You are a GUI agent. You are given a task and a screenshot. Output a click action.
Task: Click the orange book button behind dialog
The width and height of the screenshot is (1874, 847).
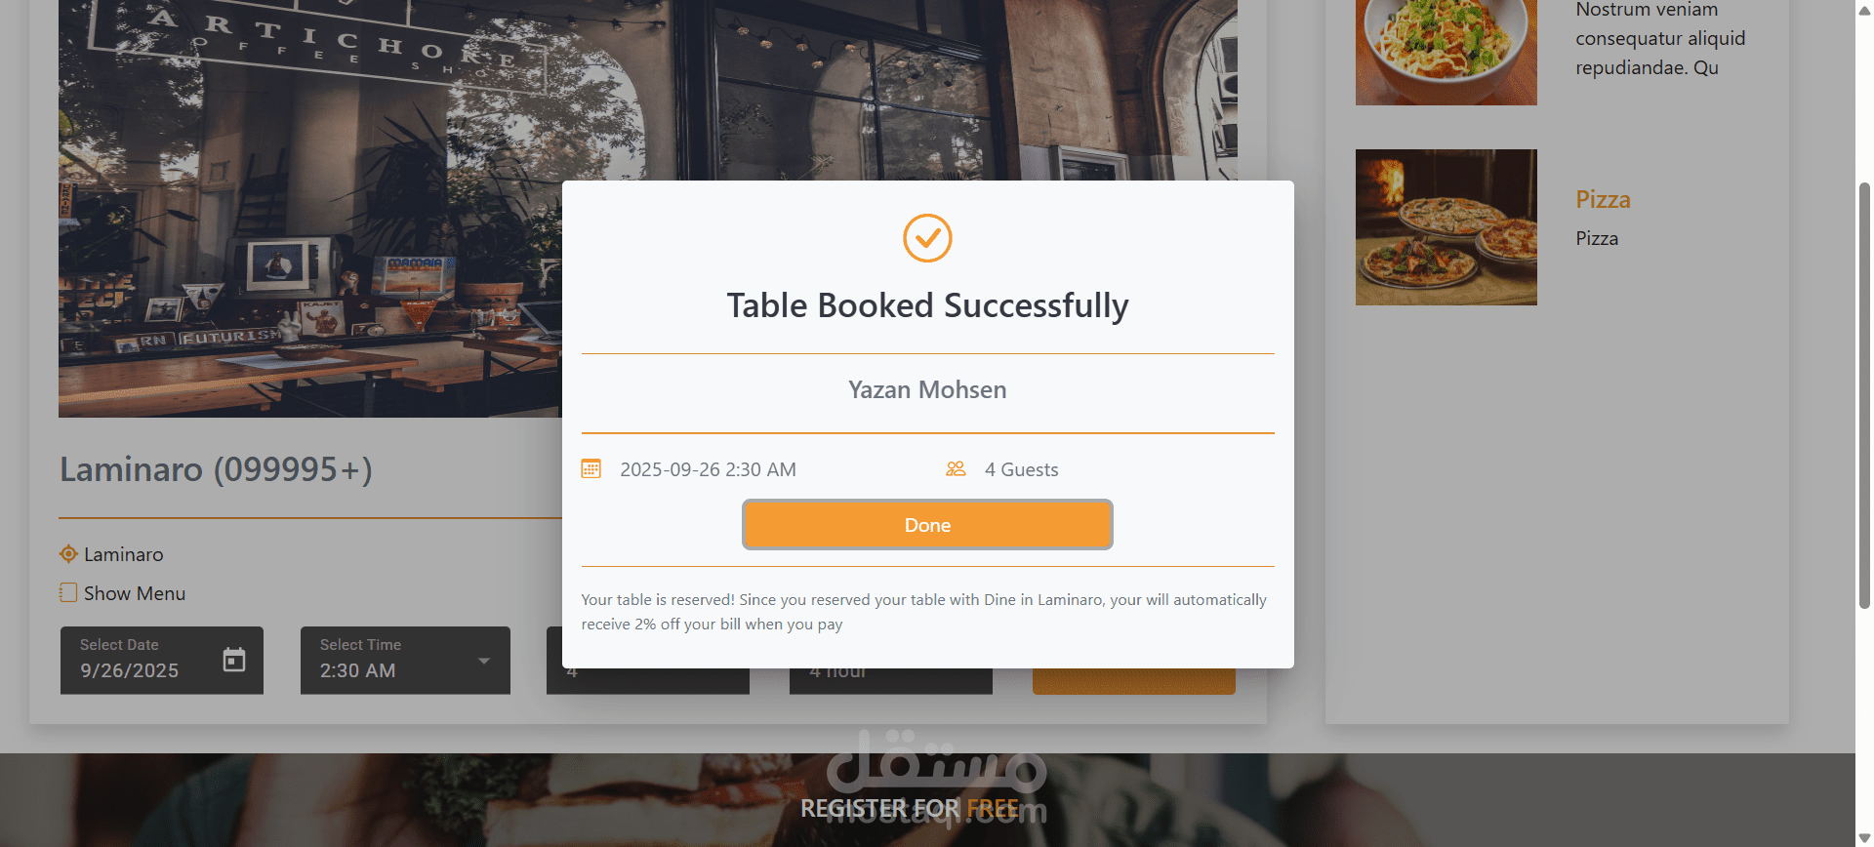(x=1134, y=681)
